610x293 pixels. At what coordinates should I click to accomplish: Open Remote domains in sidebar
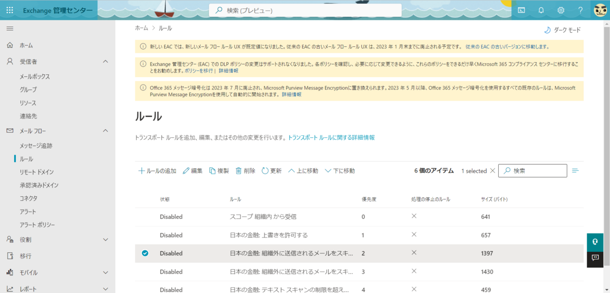click(37, 172)
